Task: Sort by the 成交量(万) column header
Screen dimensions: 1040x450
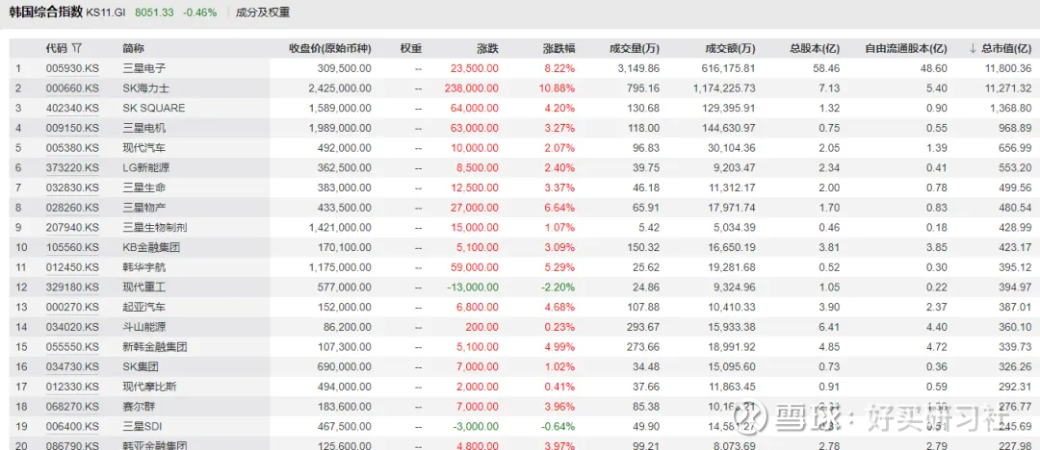Action: point(634,48)
